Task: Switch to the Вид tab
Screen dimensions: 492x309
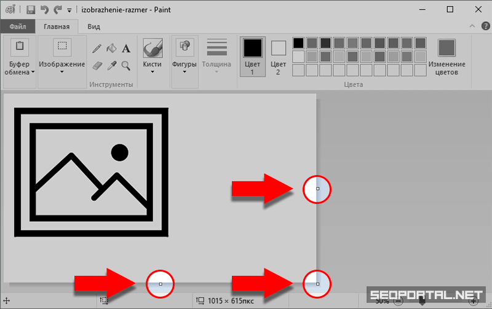Action: [x=93, y=26]
